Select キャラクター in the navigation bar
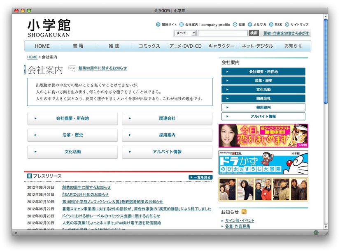The height and width of the screenshot is (252, 340). click(x=221, y=46)
